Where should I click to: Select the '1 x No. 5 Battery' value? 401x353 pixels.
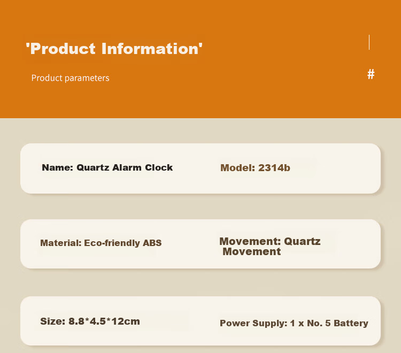tap(329, 323)
